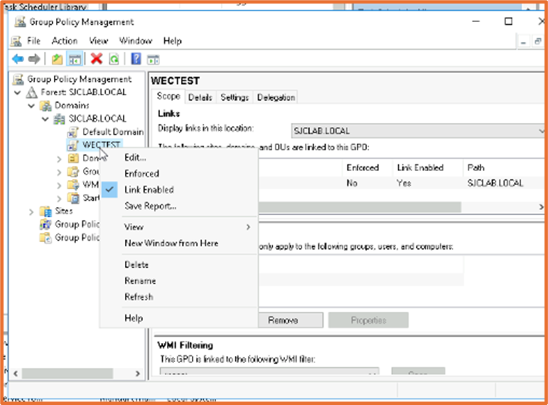Viewport: 548px width, 405px height.
Task: Click the Forward arrow toolbar icon
Action: (34, 59)
